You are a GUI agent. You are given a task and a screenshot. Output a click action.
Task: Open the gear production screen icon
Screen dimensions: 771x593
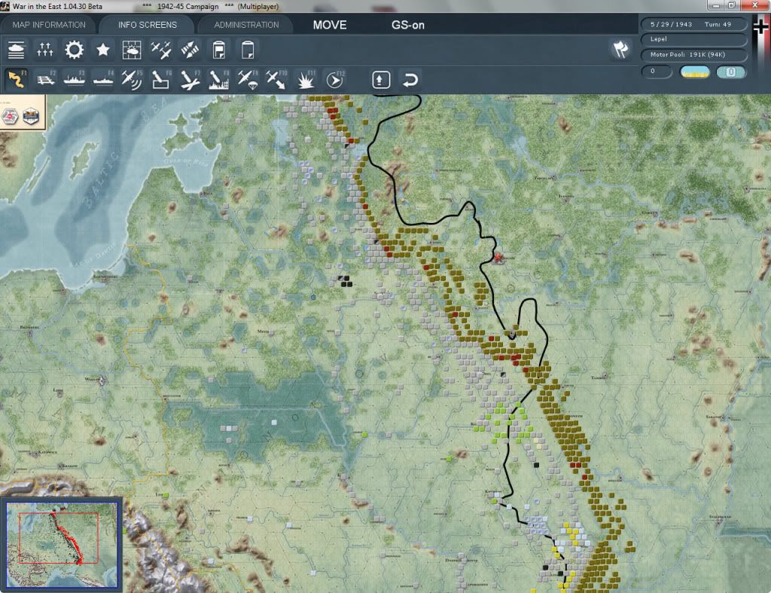coord(75,50)
